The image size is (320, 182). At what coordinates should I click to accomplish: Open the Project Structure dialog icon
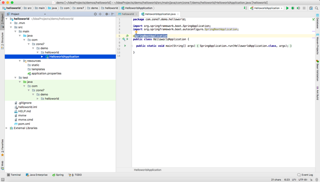click(311, 8)
